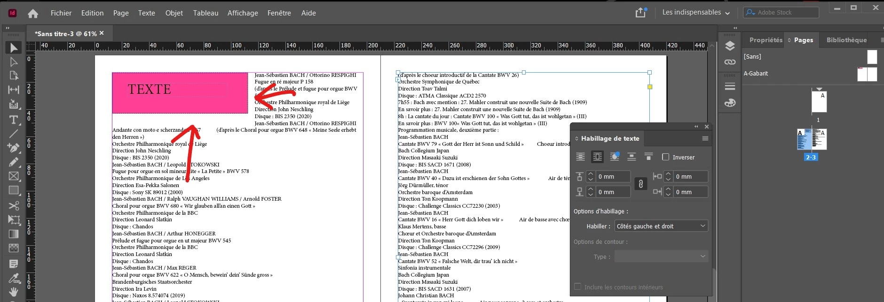Select the Content Collector tool

coord(14,104)
